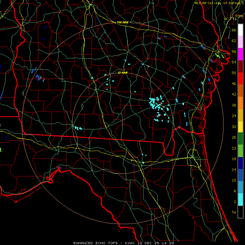This screenshot has width=245, height=245.
Task: Click the "K FT" legend unit label
Action: (x=230, y=19)
